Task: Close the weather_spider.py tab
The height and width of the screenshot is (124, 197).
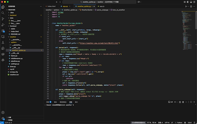Action: pos(94,6)
